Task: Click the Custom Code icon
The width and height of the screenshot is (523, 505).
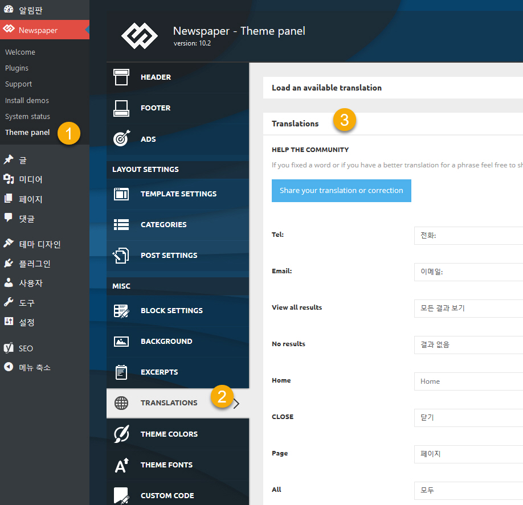Action: 121,496
